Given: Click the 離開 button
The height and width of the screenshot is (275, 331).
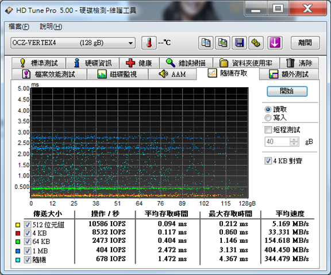Looking at the screenshot, I should coord(305,43).
